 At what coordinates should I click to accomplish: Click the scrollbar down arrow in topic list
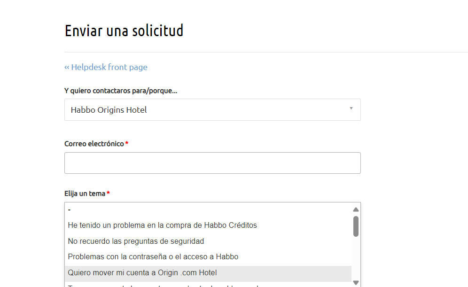[356, 282]
